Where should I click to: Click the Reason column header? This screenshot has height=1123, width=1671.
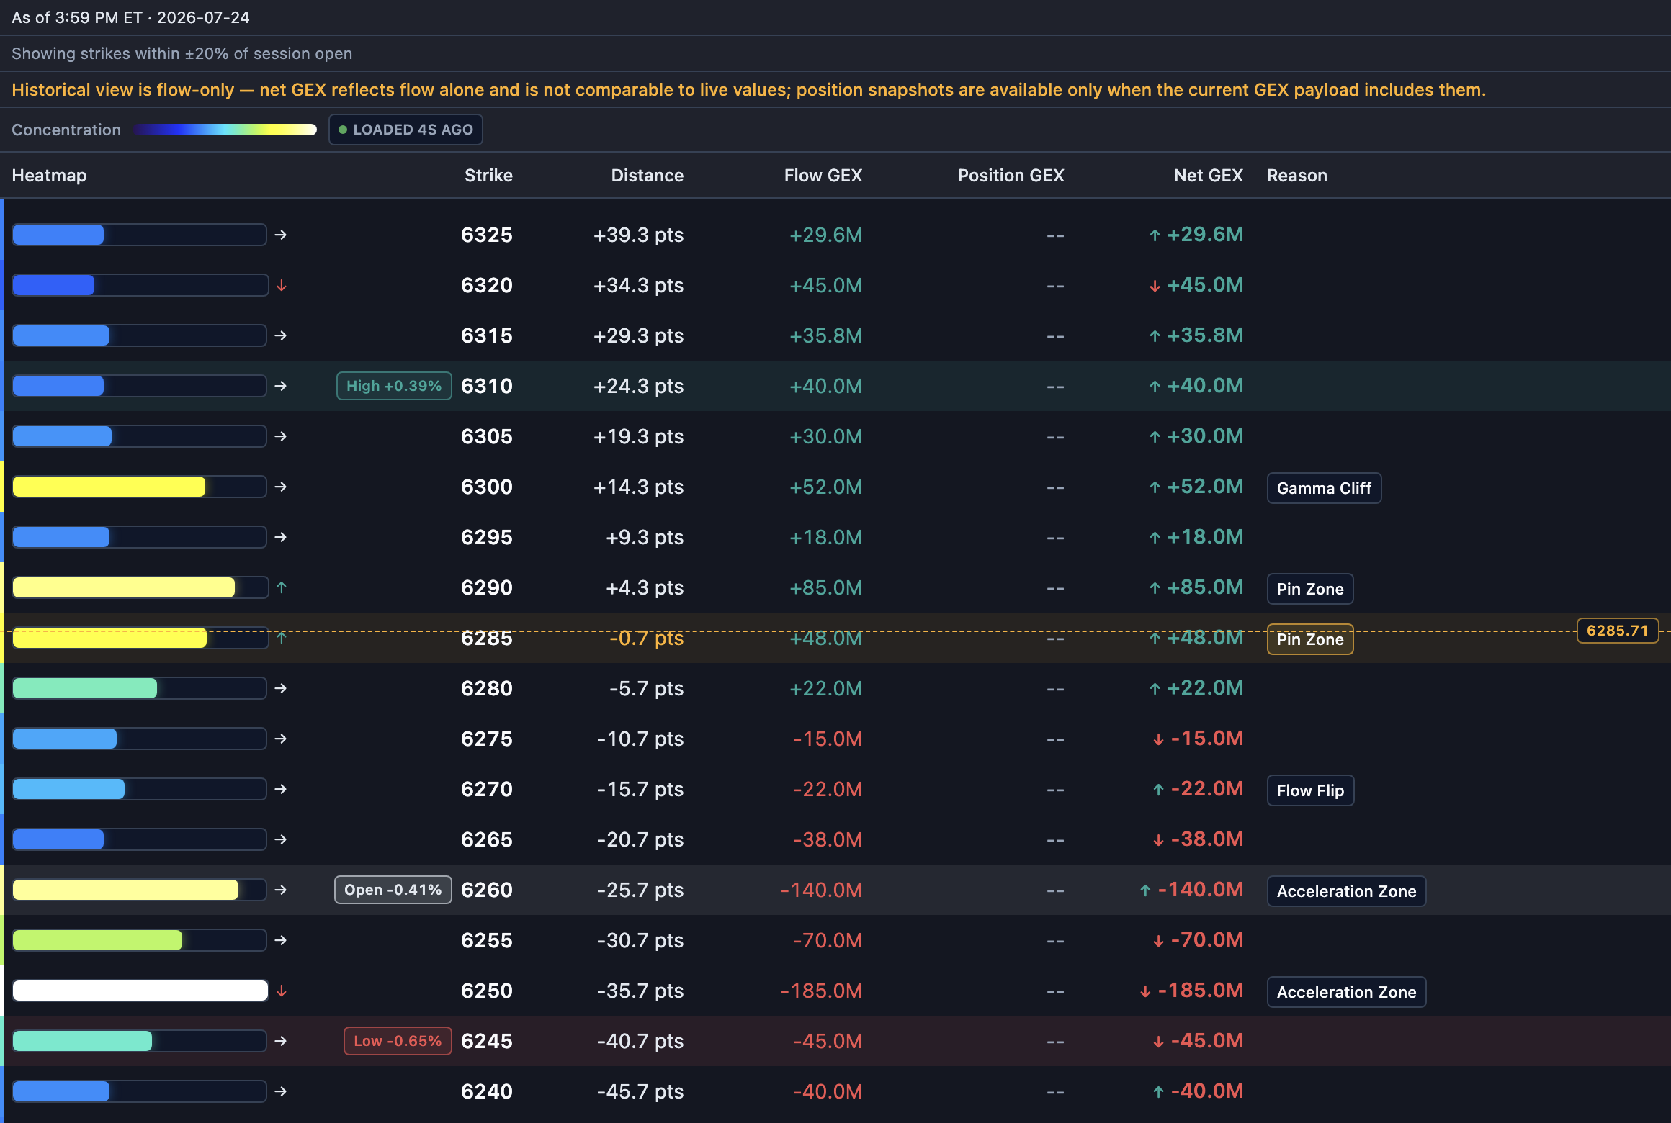pos(1296,175)
